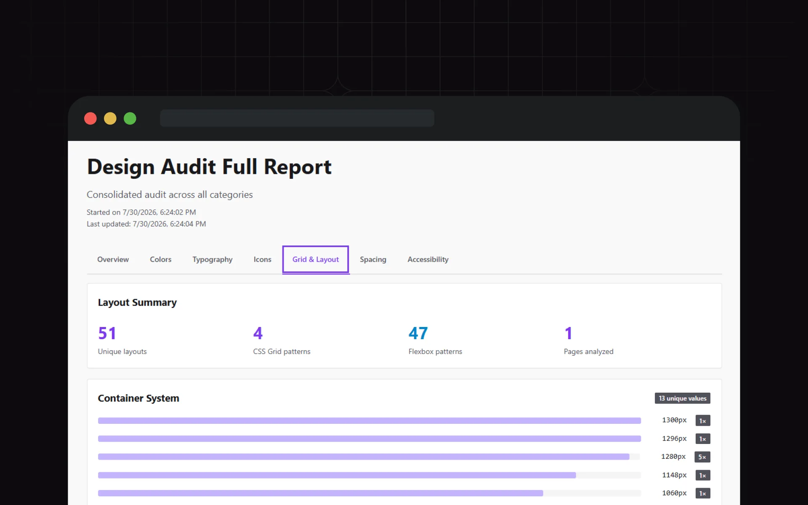Click the red close window dot
The width and height of the screenshot is (808, 505).
coord(90,118)
